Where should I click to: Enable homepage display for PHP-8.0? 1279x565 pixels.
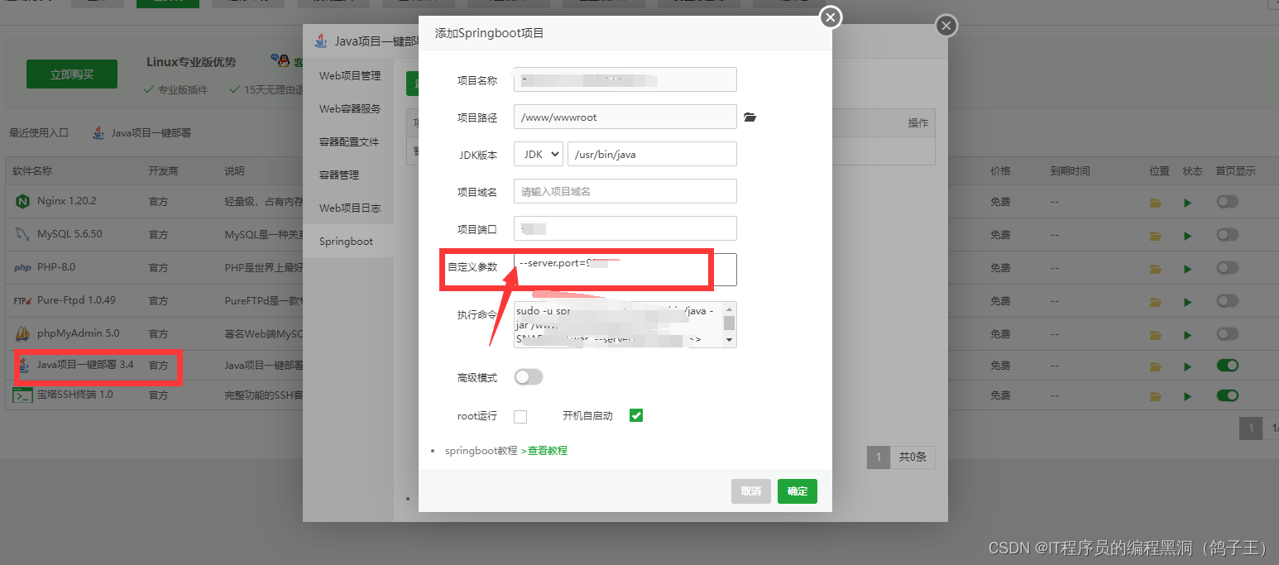pyautogui.click(x=1227, y=267)
